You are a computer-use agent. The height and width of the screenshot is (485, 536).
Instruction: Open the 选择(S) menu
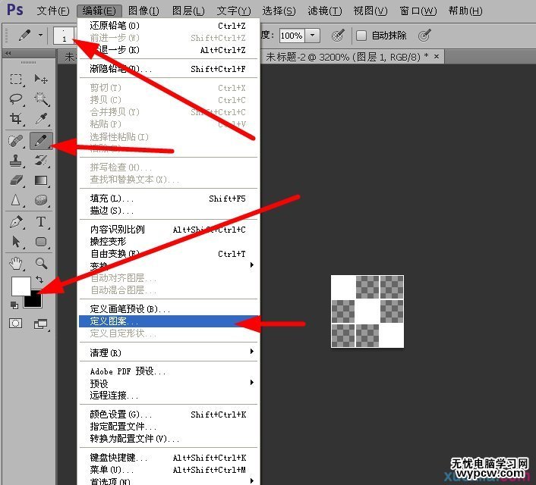[279, 11]
